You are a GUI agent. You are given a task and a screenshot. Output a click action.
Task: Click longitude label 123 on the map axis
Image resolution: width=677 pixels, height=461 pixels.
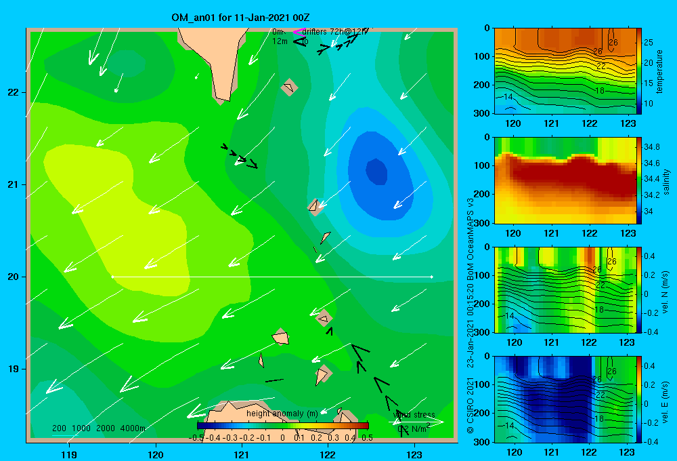tap(414, 454)
